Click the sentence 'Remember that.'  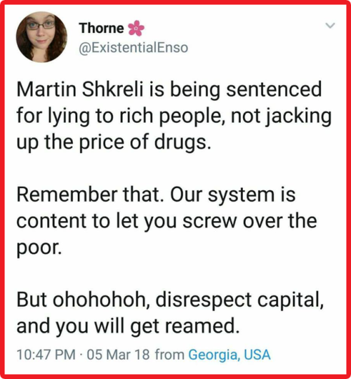92,194
